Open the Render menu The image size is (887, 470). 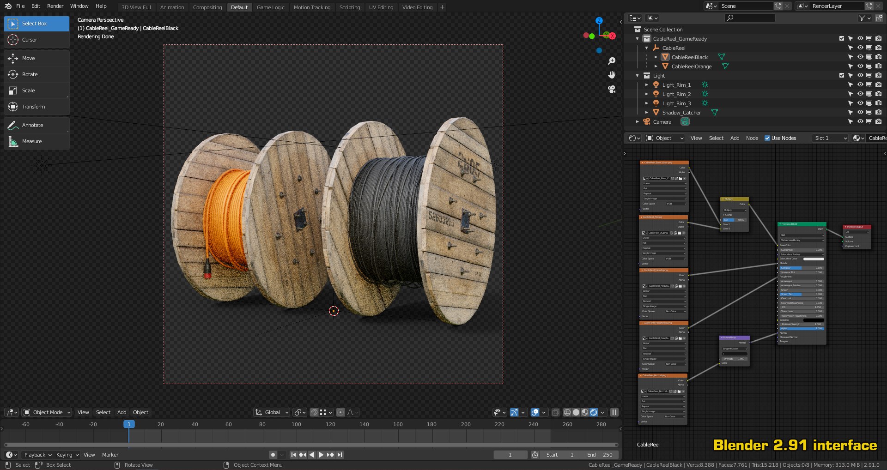55,6
